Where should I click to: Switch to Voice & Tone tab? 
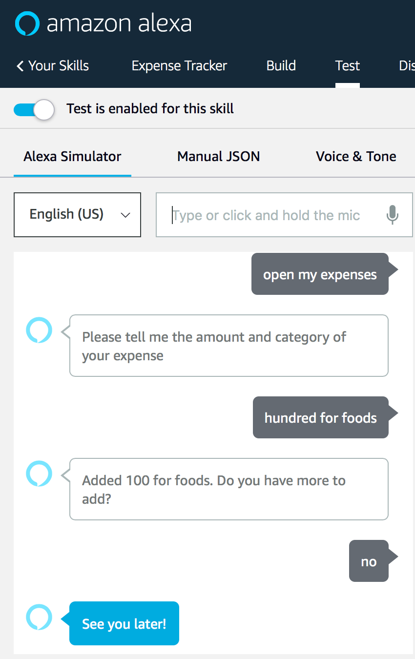pyautogui.click(x=356, y=157)
